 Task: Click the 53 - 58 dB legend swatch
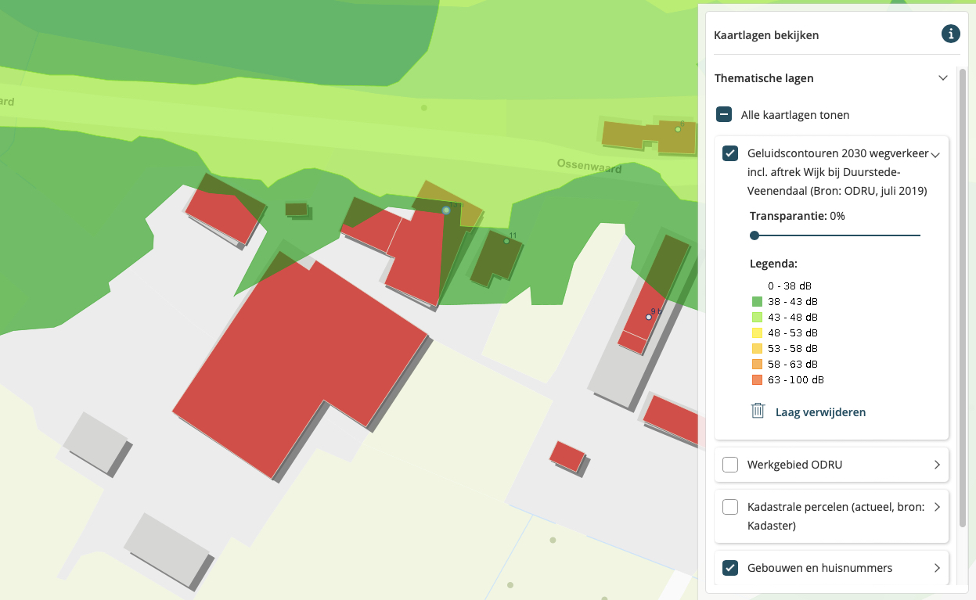pyautogui.click(x=757, y=348)
